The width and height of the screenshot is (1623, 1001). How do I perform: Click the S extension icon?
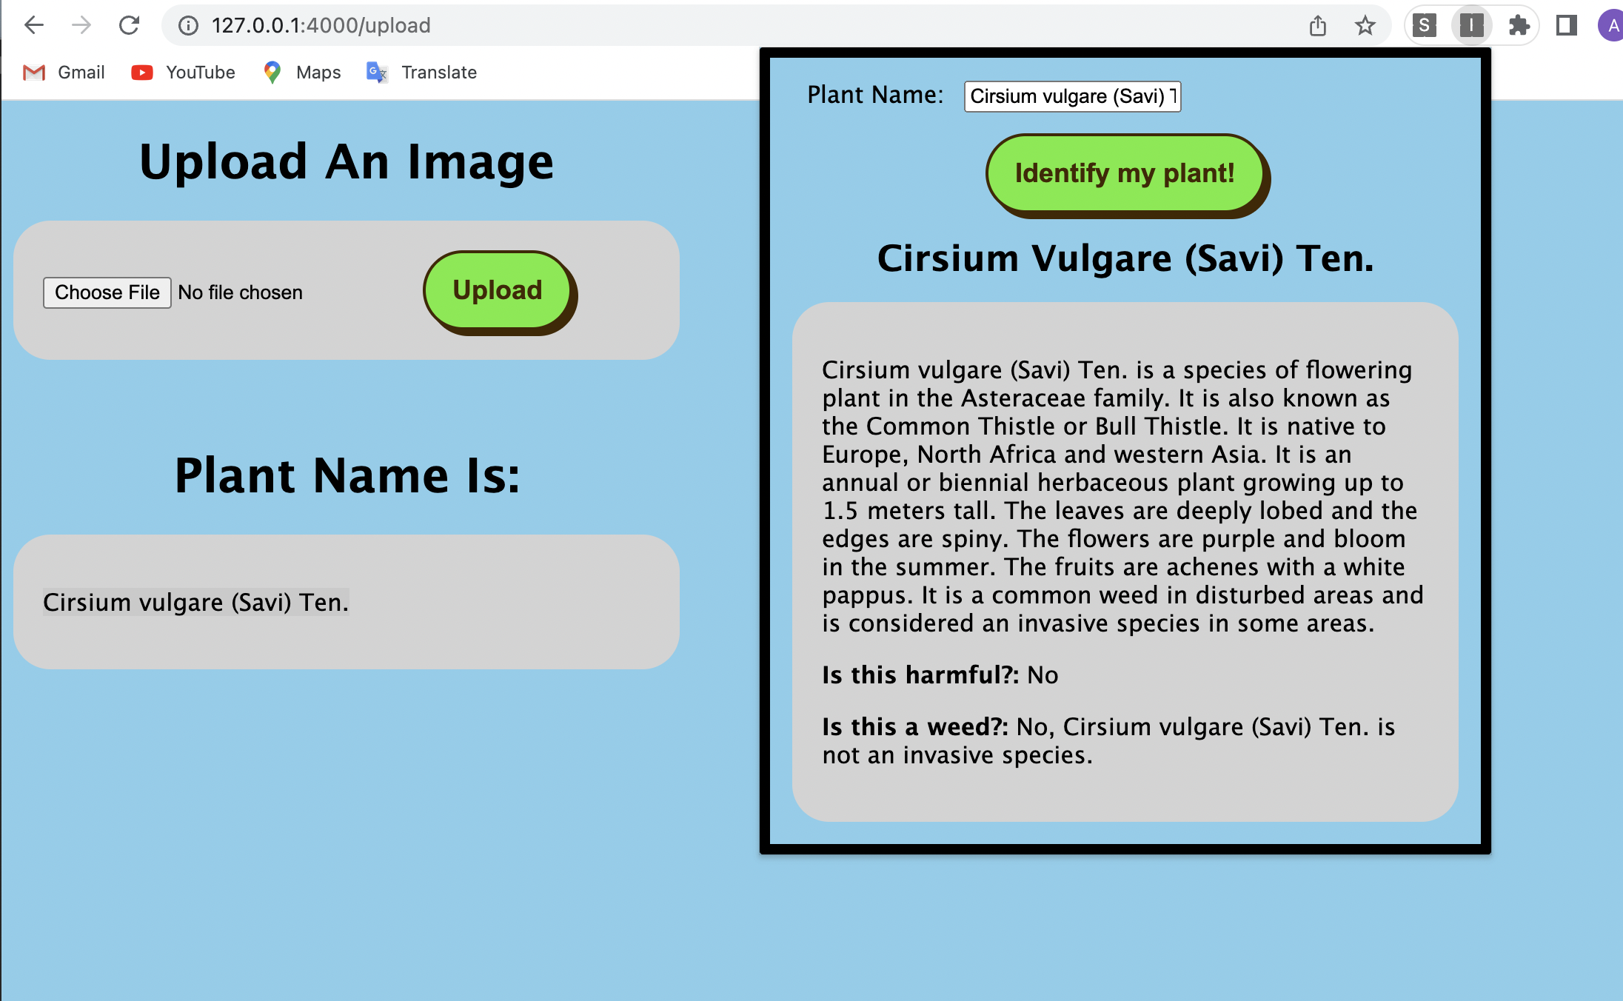pyautogui.click(x=1424, y=26)
